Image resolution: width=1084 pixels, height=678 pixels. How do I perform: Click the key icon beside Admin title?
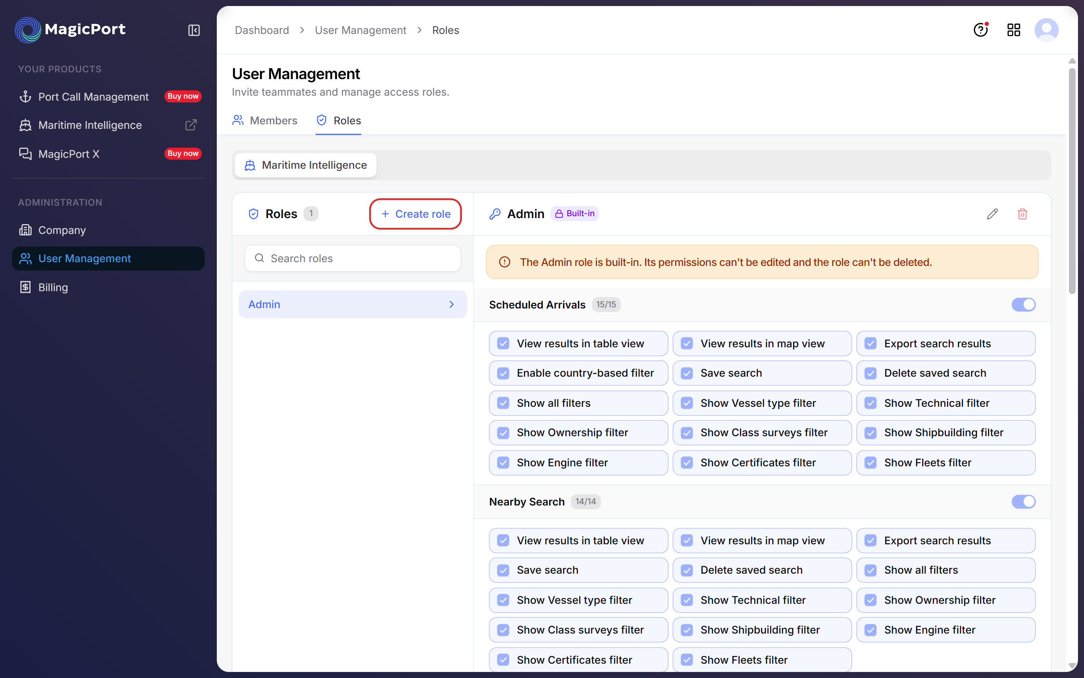(x=495, y=214)
